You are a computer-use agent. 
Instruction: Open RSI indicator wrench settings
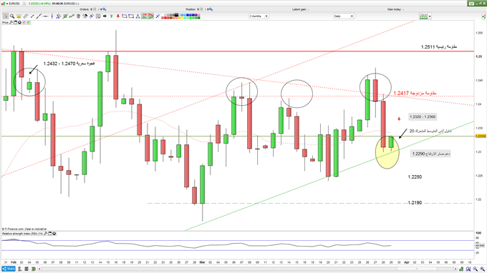pos(45,234)
